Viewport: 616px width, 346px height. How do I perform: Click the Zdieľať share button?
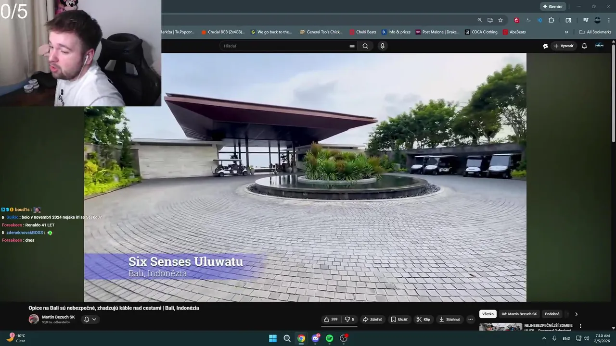click(372, 319)
